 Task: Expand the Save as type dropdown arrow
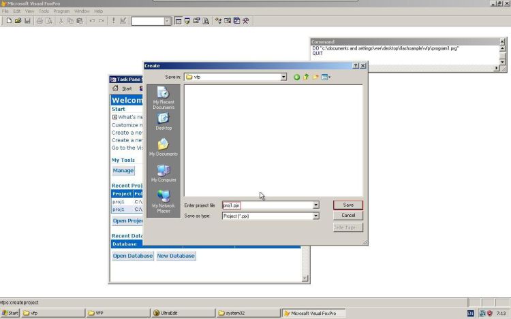(315, 216)
